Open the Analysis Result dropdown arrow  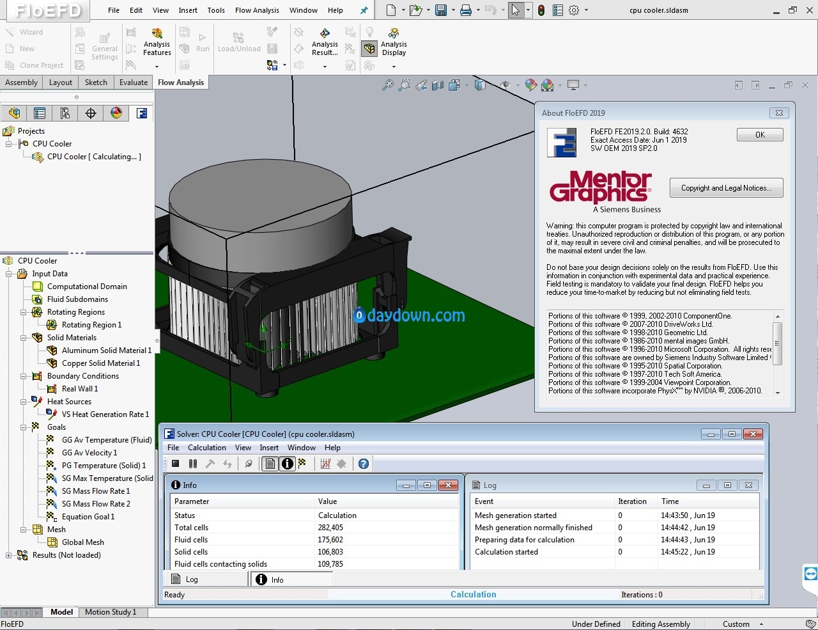(325, 66)
